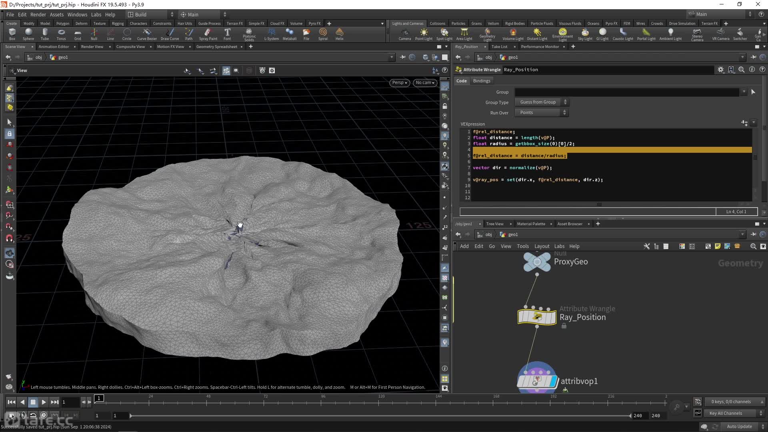Add a Camera from the shelf
The width and height of the screenshot is (768, 432).
click(405, 34)
